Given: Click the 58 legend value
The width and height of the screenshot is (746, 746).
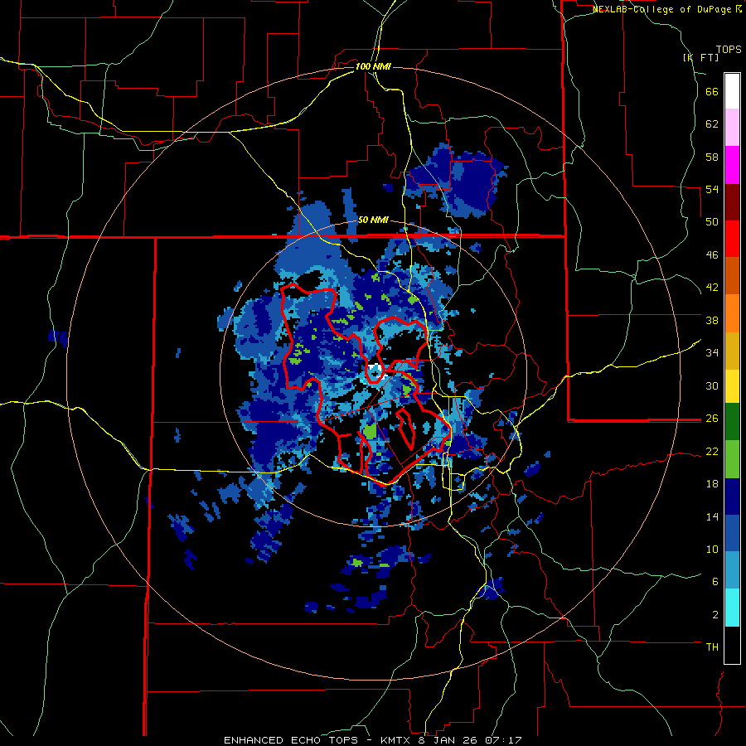Looking at the screenshot, I should (712, 157).
